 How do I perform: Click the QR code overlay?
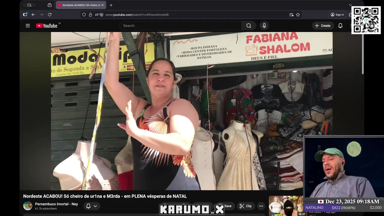point(366,20)
